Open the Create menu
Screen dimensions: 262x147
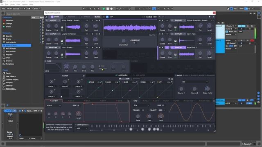pyautogui.click(x=12, y=4)
